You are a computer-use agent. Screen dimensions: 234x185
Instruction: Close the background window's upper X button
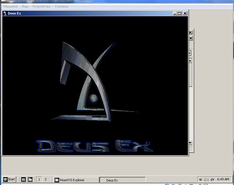pos(191,33)
